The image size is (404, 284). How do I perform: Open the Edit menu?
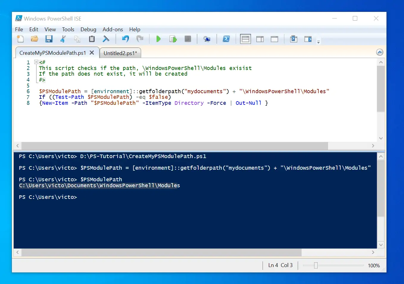coord(34,29)
